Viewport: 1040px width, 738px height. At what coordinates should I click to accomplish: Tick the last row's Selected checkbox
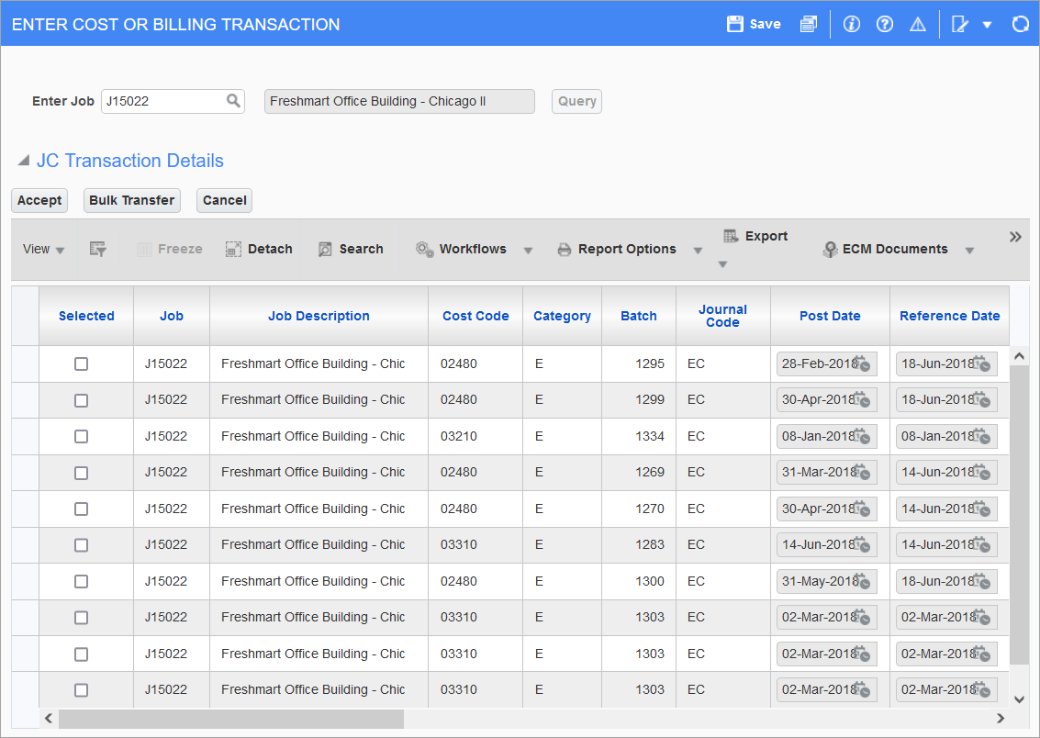point(81,689)
